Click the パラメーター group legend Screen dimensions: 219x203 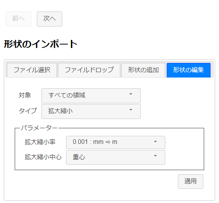pyautogui.click(x=39, y=128)
